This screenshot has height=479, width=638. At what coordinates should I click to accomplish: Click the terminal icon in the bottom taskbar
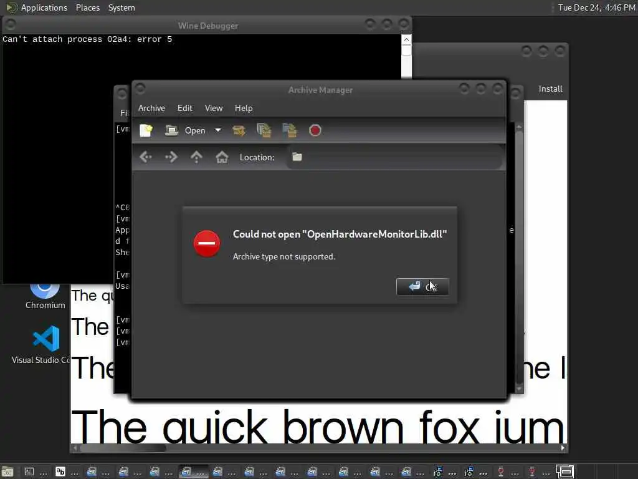coord(29,472)
